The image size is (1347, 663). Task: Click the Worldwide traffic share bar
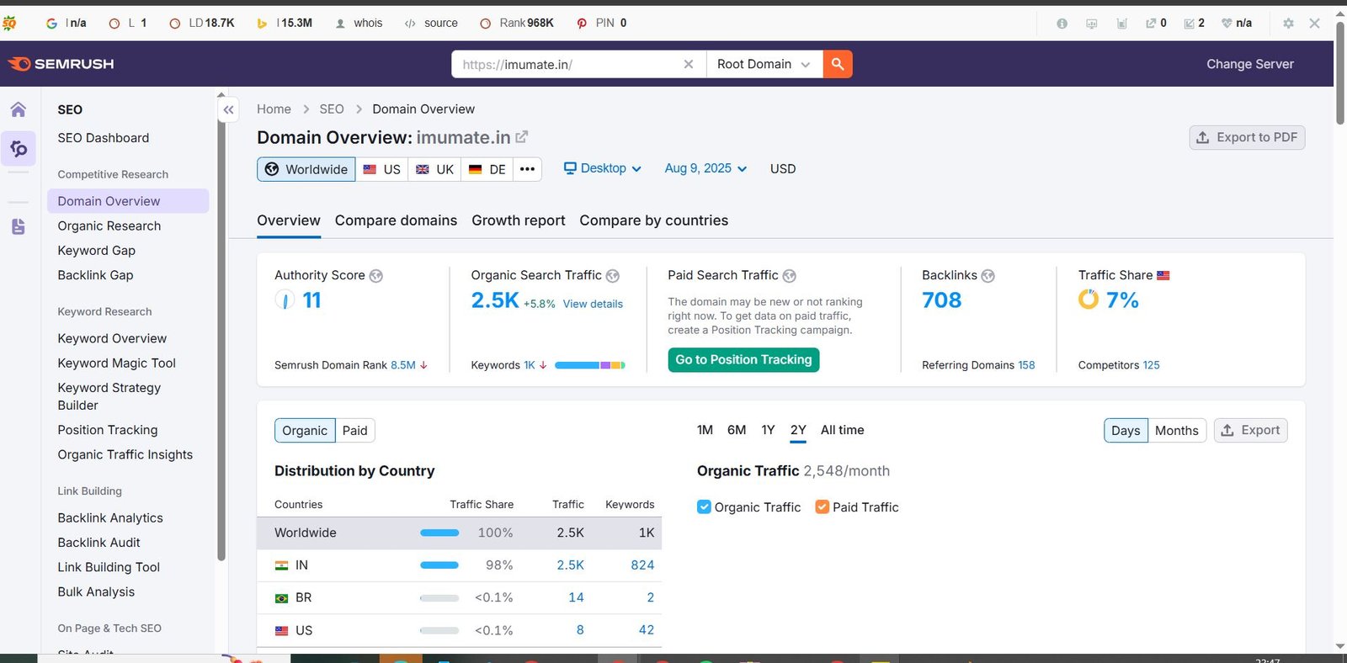[x=439, y=533]
